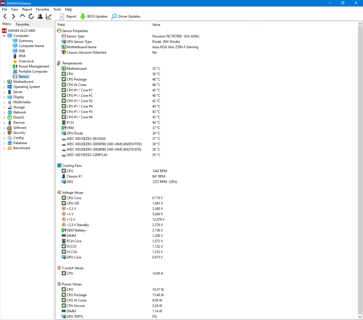Expand the Server tree node
This screenshot has height=320, width=363.
[x=4, y=92]
